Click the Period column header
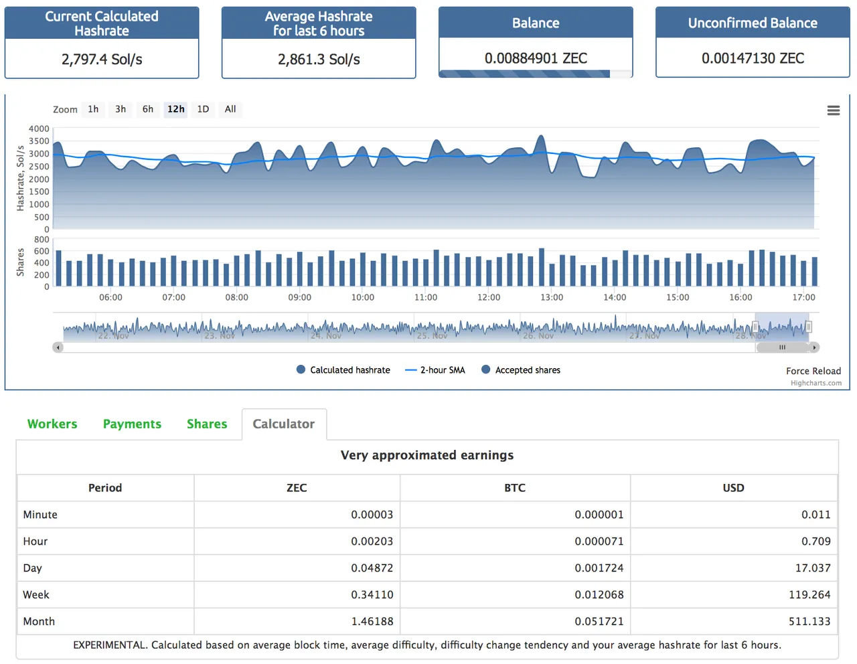 105,487
